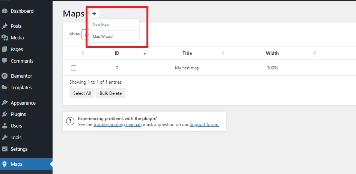Image resolution: width=356 pixels, height=174 pixels.
Task: Click the help question mark icon
Action: click(70, 121)
